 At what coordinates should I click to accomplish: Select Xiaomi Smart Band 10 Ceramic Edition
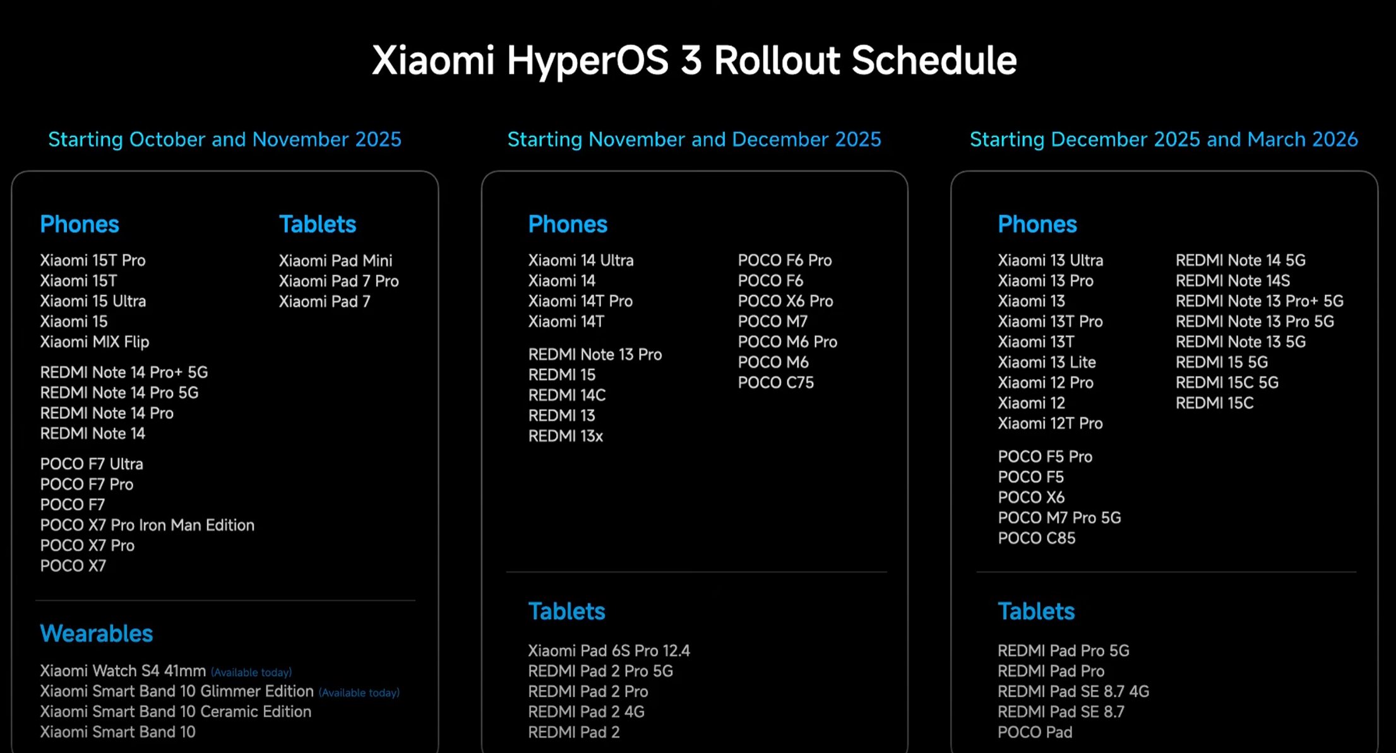176,711
